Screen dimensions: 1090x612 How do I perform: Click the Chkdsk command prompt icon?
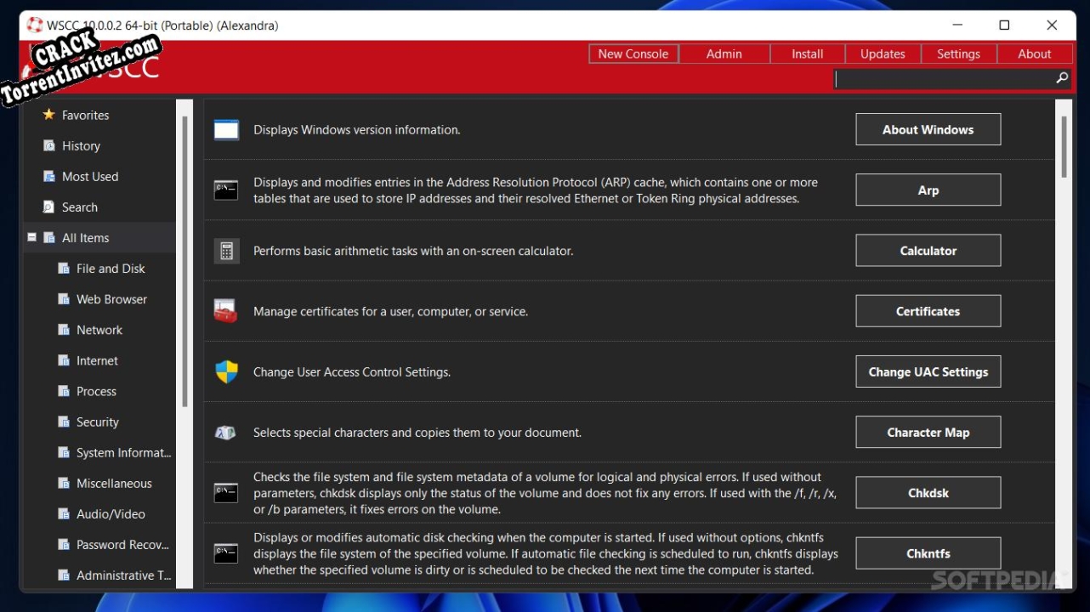tap(226, 492)
